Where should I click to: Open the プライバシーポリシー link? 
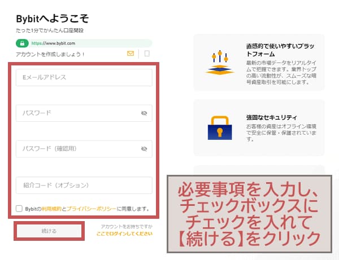point(91,209)
